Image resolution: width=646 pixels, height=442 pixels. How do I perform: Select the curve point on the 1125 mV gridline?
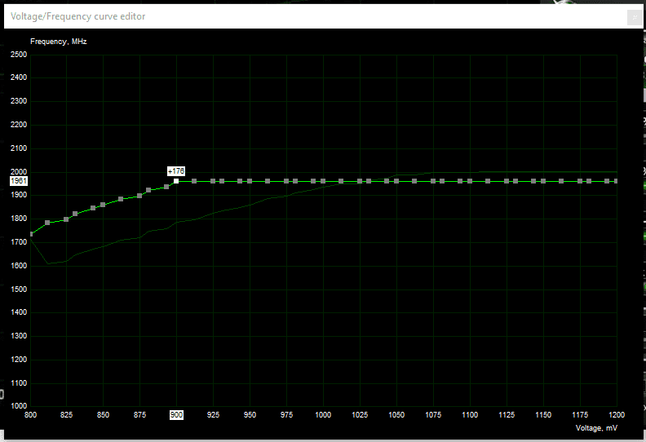click(507, 181)
